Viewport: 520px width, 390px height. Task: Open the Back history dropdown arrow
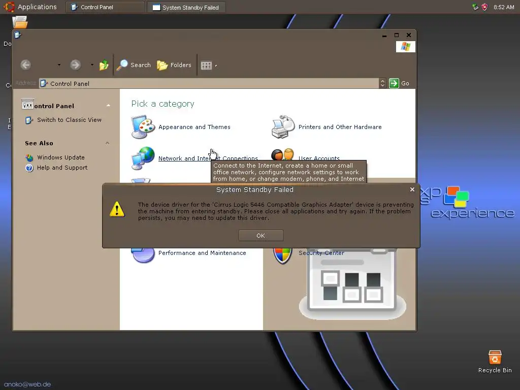(x=59, y=65)
